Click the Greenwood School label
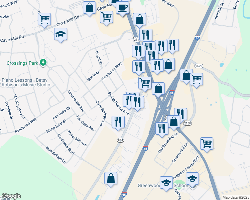The height and width of the screenshot is (200, 250). pyautogui.click(x=163, y=185)
